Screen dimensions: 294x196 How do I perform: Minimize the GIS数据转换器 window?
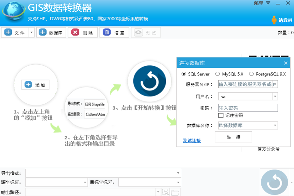click(x=278, y=3)
